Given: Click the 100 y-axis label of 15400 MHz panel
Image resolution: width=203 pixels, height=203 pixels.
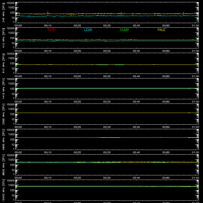Looking at the screenshot, I should click(x=12, y=190).
